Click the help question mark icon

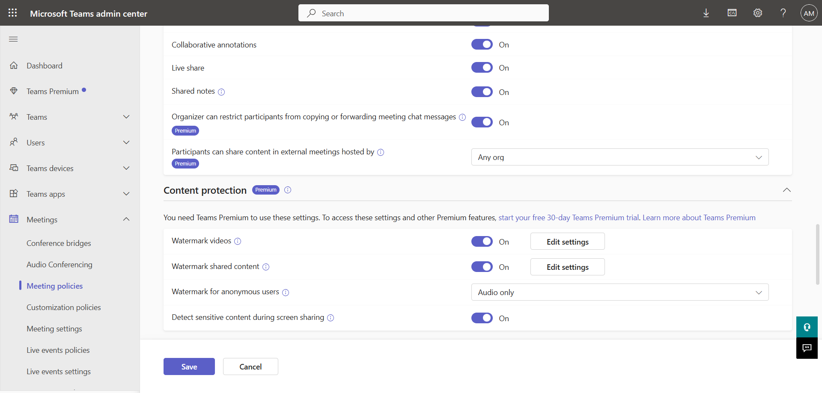point(783,13)
